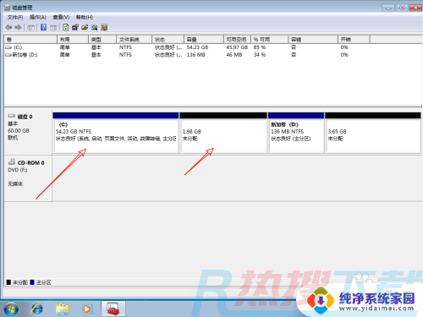Click the CD-ROM 0 DVD (F:) label
Screen dimensions: 423x317
[x=28, y=178]
